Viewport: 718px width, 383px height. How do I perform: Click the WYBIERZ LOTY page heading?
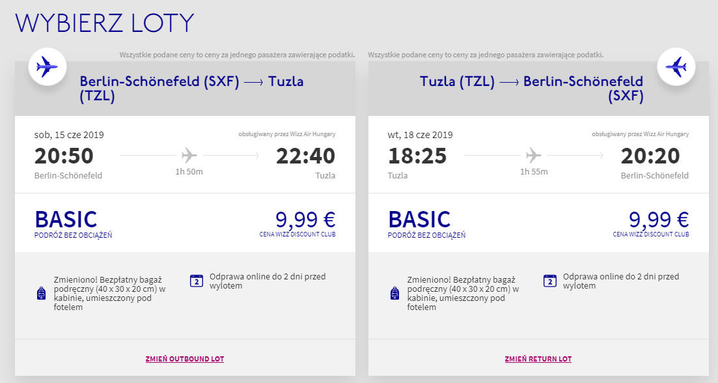pyautogui.click(x=105, y=23)
